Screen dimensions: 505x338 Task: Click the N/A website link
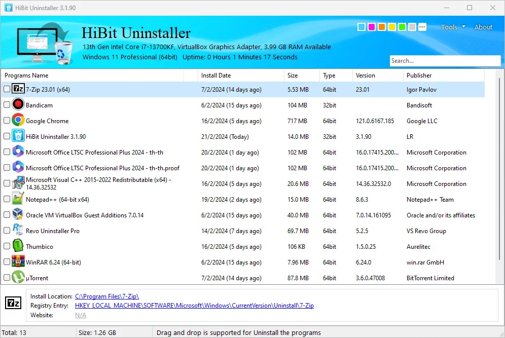click(x=81, y=315)
